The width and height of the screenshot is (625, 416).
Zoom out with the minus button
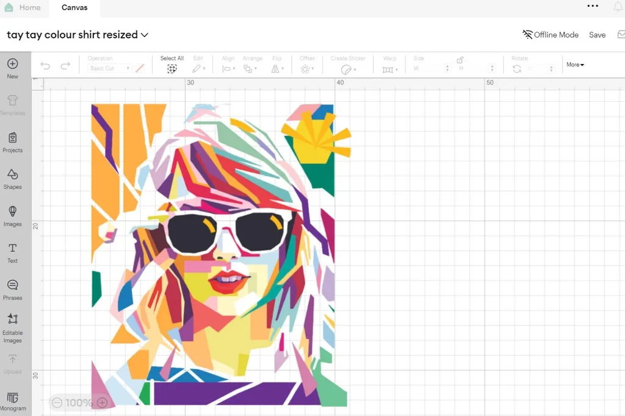(57, 403)
